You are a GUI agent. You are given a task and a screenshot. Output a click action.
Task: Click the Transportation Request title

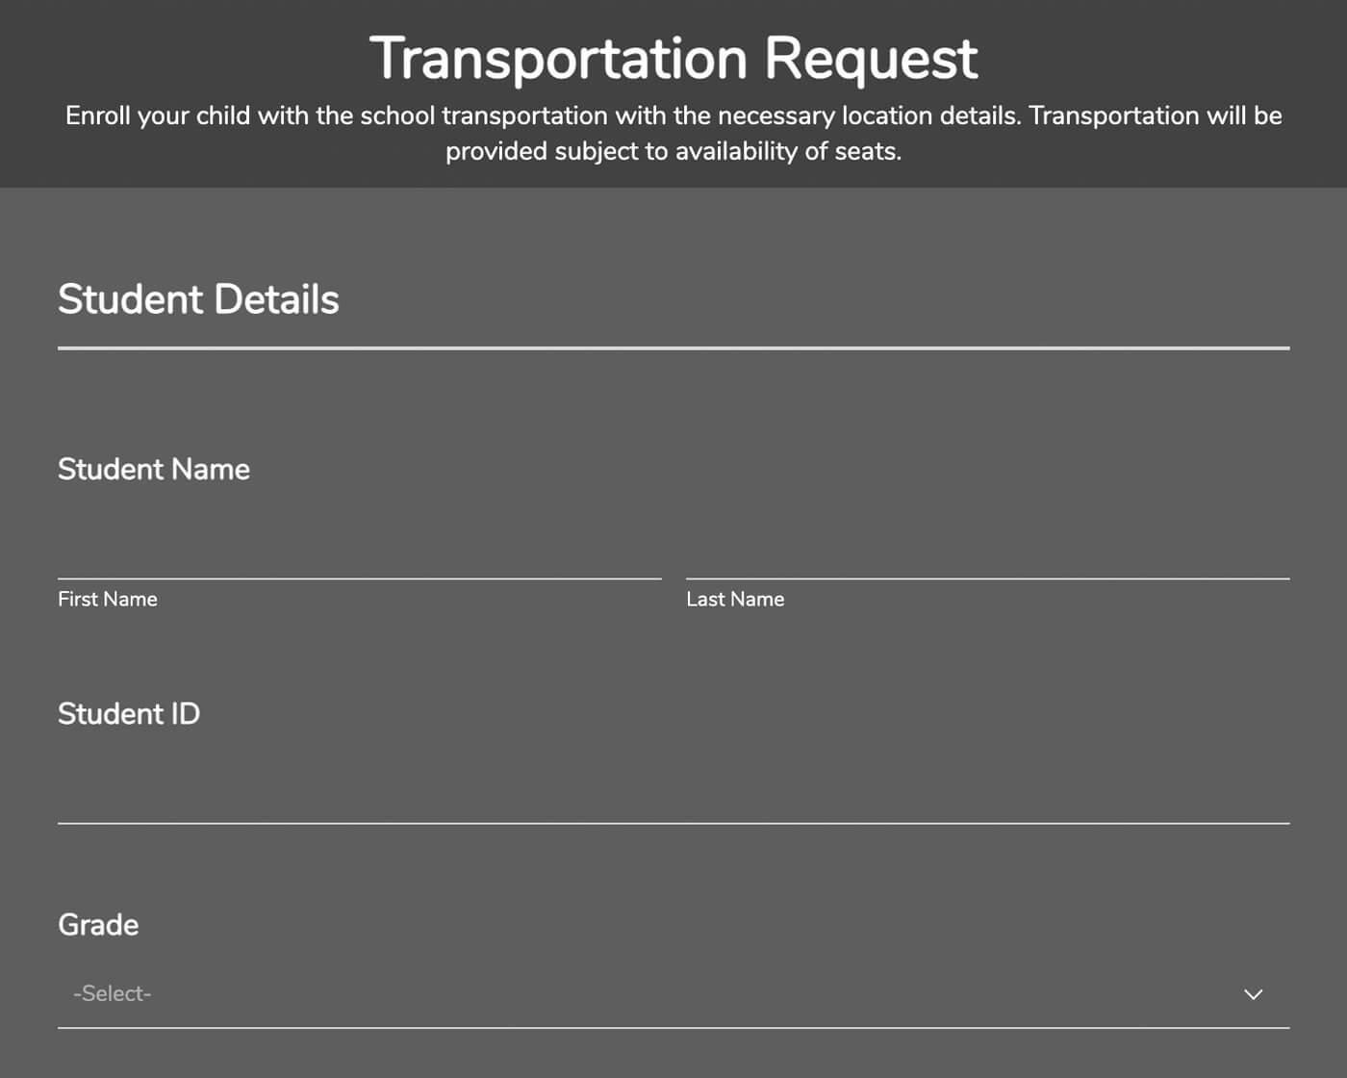(673, 57)
